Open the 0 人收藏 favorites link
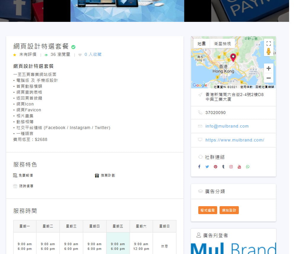Viewport: 298px width, 254px height. [93, 55]
